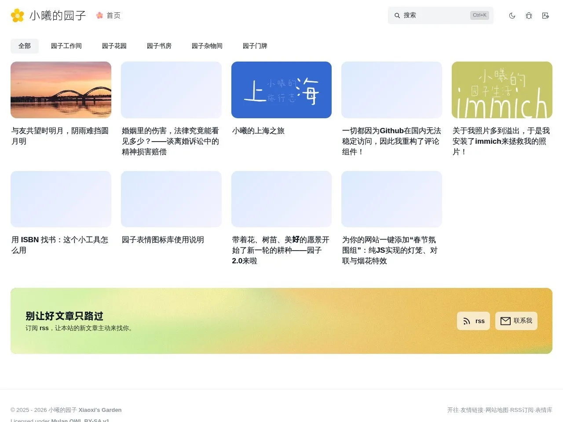Open article about 春节氛围组 JS effects
The width and height of the screenshot is (563, 422).
pos(390,250)
